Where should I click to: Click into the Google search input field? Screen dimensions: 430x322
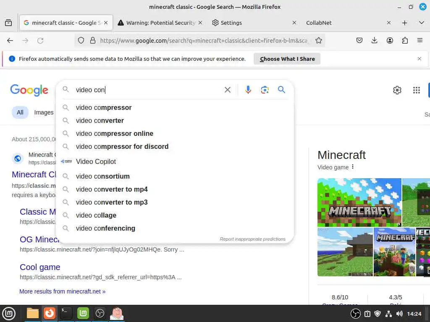[x=148, y=90]
